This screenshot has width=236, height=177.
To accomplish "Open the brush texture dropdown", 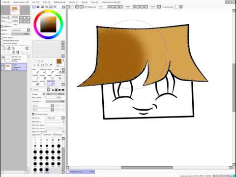I will 52,110.
